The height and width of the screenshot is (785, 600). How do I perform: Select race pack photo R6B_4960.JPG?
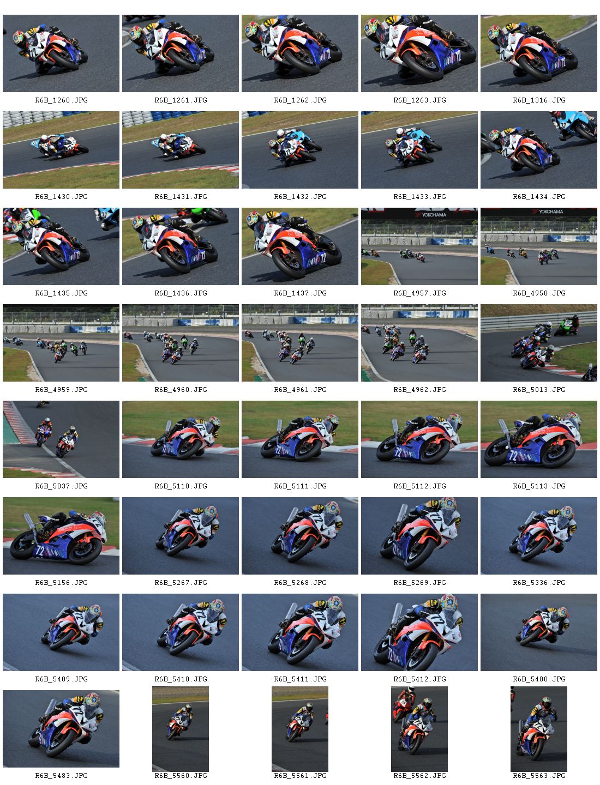tap(181, 343)
